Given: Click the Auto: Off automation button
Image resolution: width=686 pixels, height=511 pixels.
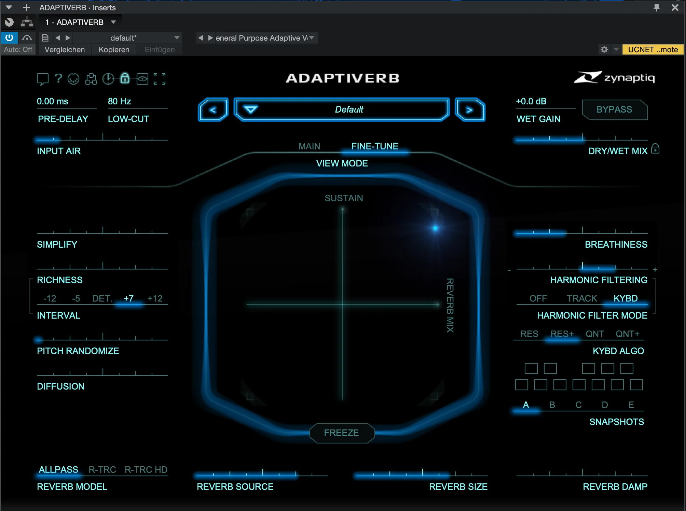Looking at the screenshot, I should click(x=18, y=49).
